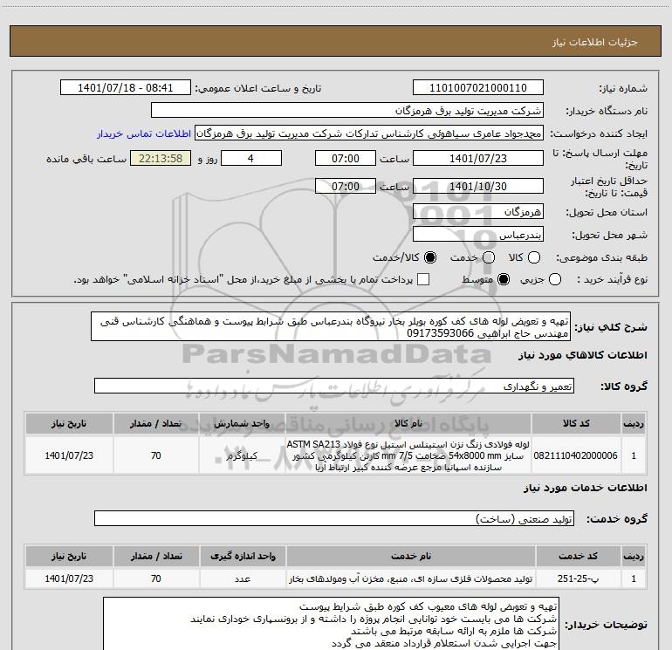Click the price validity date 1401/10/30 field
Image resolution: width=672 pixels, height=650 pixels.
coord(478,187)
